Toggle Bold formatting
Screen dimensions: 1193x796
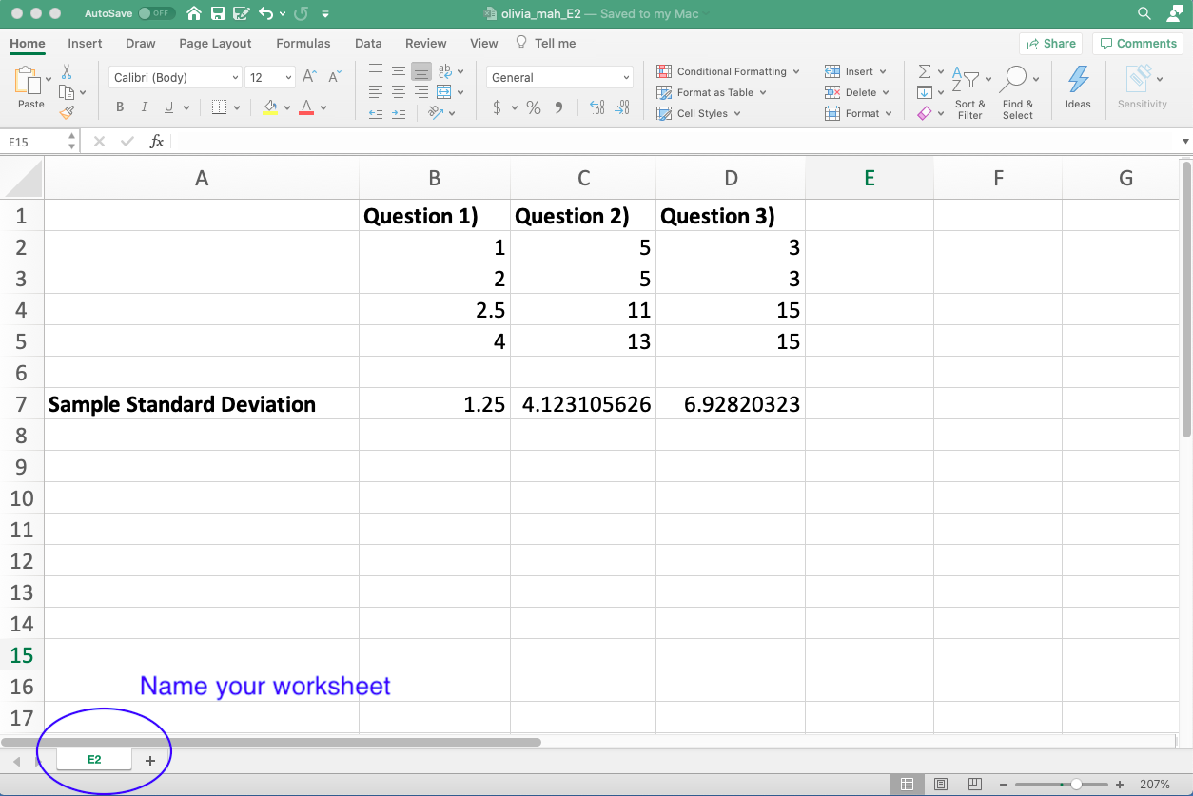tap(120, 107)
